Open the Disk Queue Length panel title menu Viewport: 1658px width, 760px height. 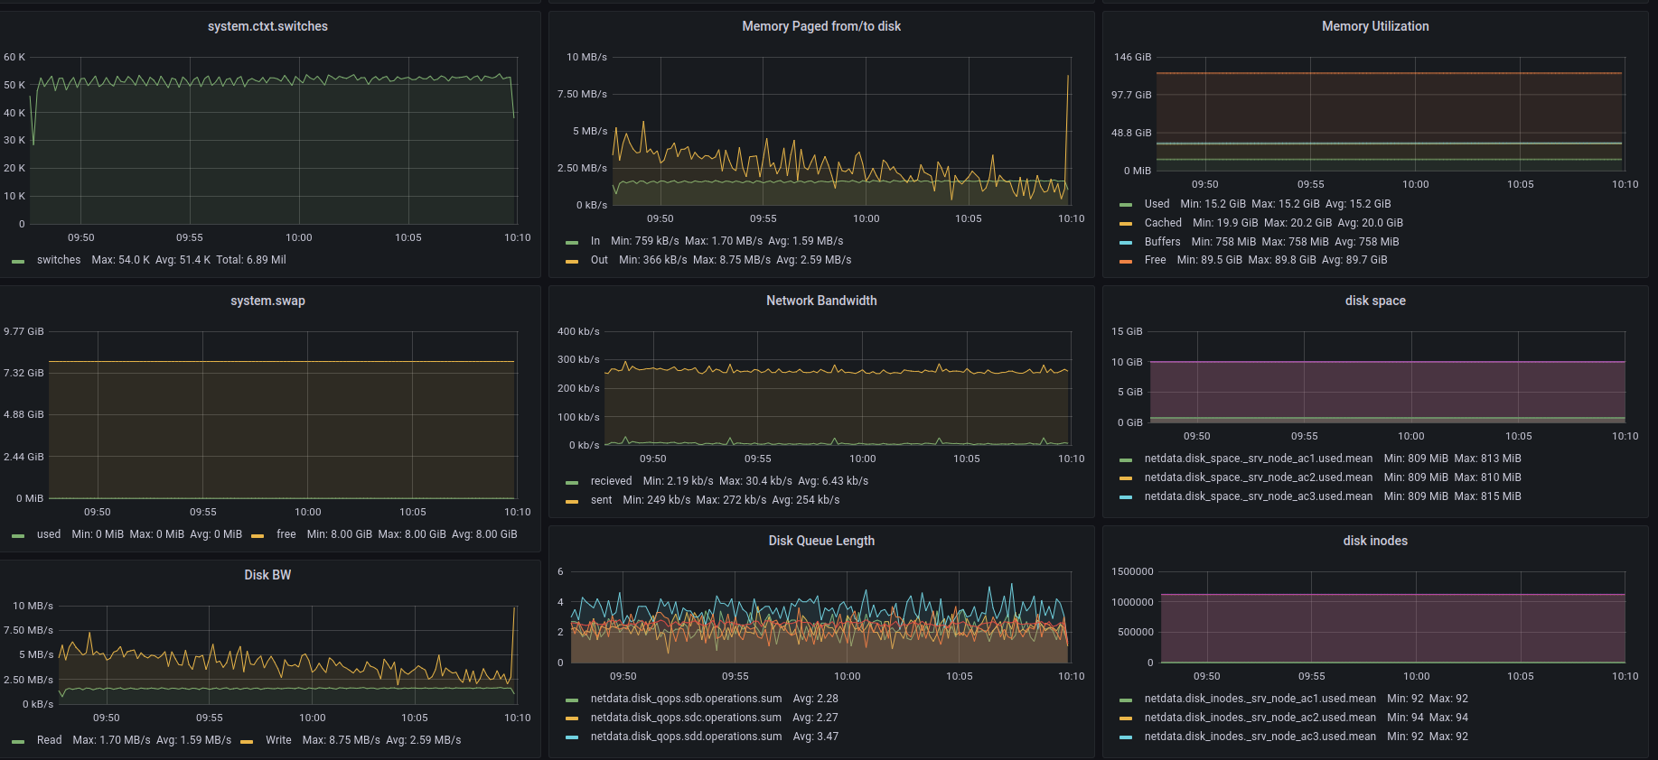click(820, 541)
